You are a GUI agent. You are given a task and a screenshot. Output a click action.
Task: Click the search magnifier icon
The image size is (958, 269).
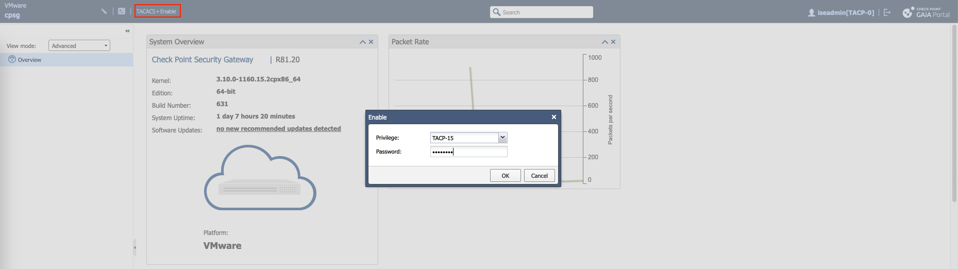(x=496, y=12)
